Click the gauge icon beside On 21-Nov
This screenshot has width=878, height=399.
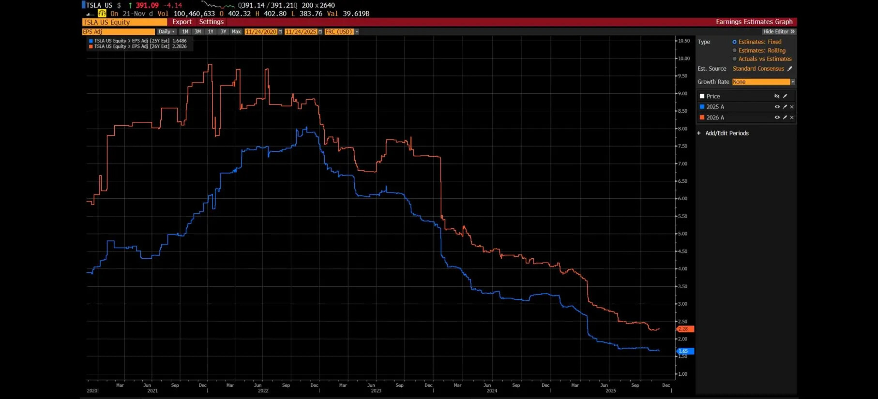click(102, 14)
